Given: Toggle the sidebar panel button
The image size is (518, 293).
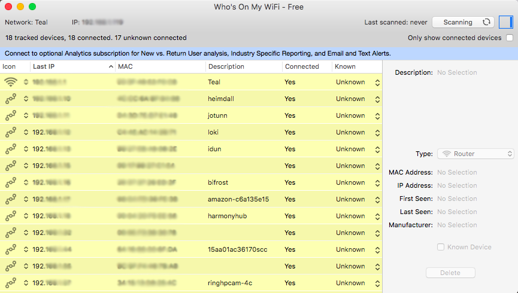Looking at the screenshot, I should pos(506,22).
